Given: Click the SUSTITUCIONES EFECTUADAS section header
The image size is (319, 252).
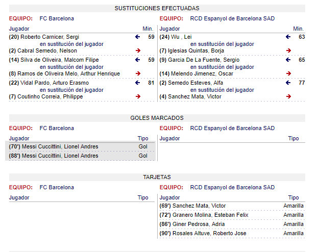Looking at the screenshot, I should pos(157,8).
